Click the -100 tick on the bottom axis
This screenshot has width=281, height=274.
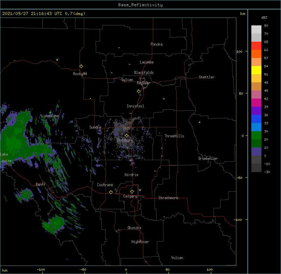point(41,269)
